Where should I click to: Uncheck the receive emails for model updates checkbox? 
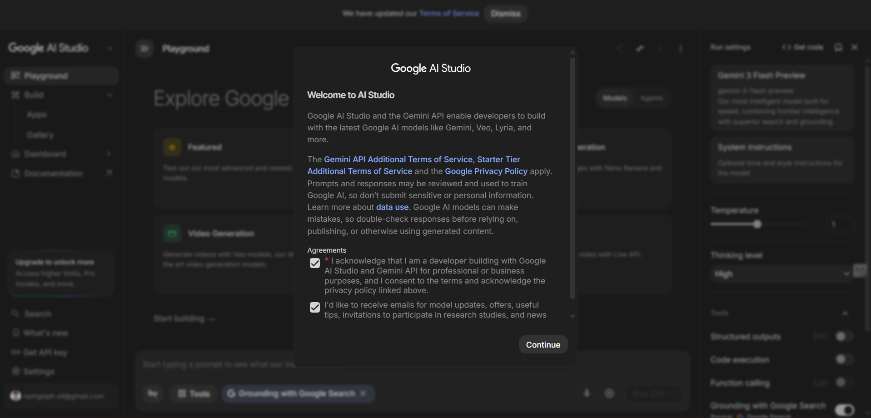tap(315, 308)
